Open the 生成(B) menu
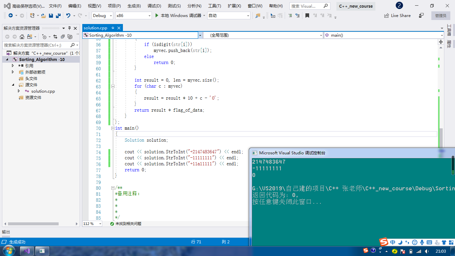Viewport: 455px width, 256px height. pyautogui.click(x=134, y=6)
